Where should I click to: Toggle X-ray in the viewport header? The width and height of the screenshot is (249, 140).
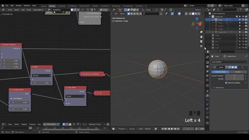pyautogui.click(x=186, y=14)
